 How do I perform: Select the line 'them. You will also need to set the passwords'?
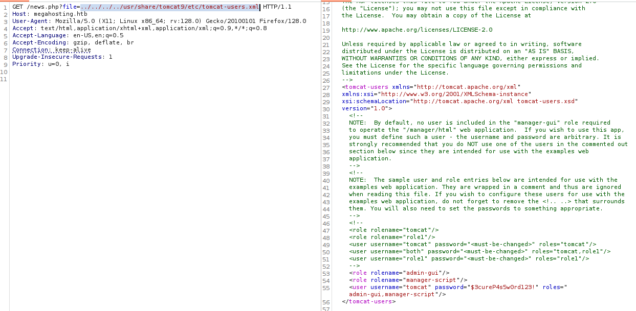tap(476, 208)
